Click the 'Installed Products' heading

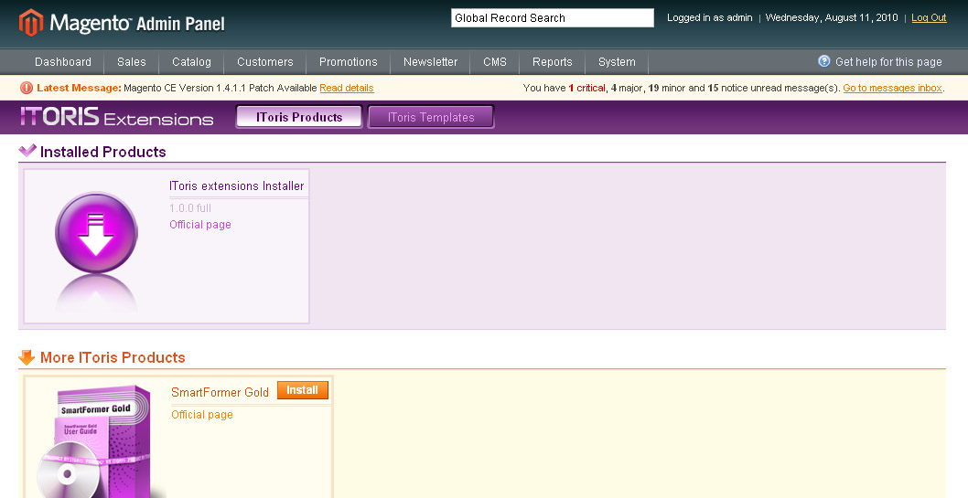[x=103, y=152]
